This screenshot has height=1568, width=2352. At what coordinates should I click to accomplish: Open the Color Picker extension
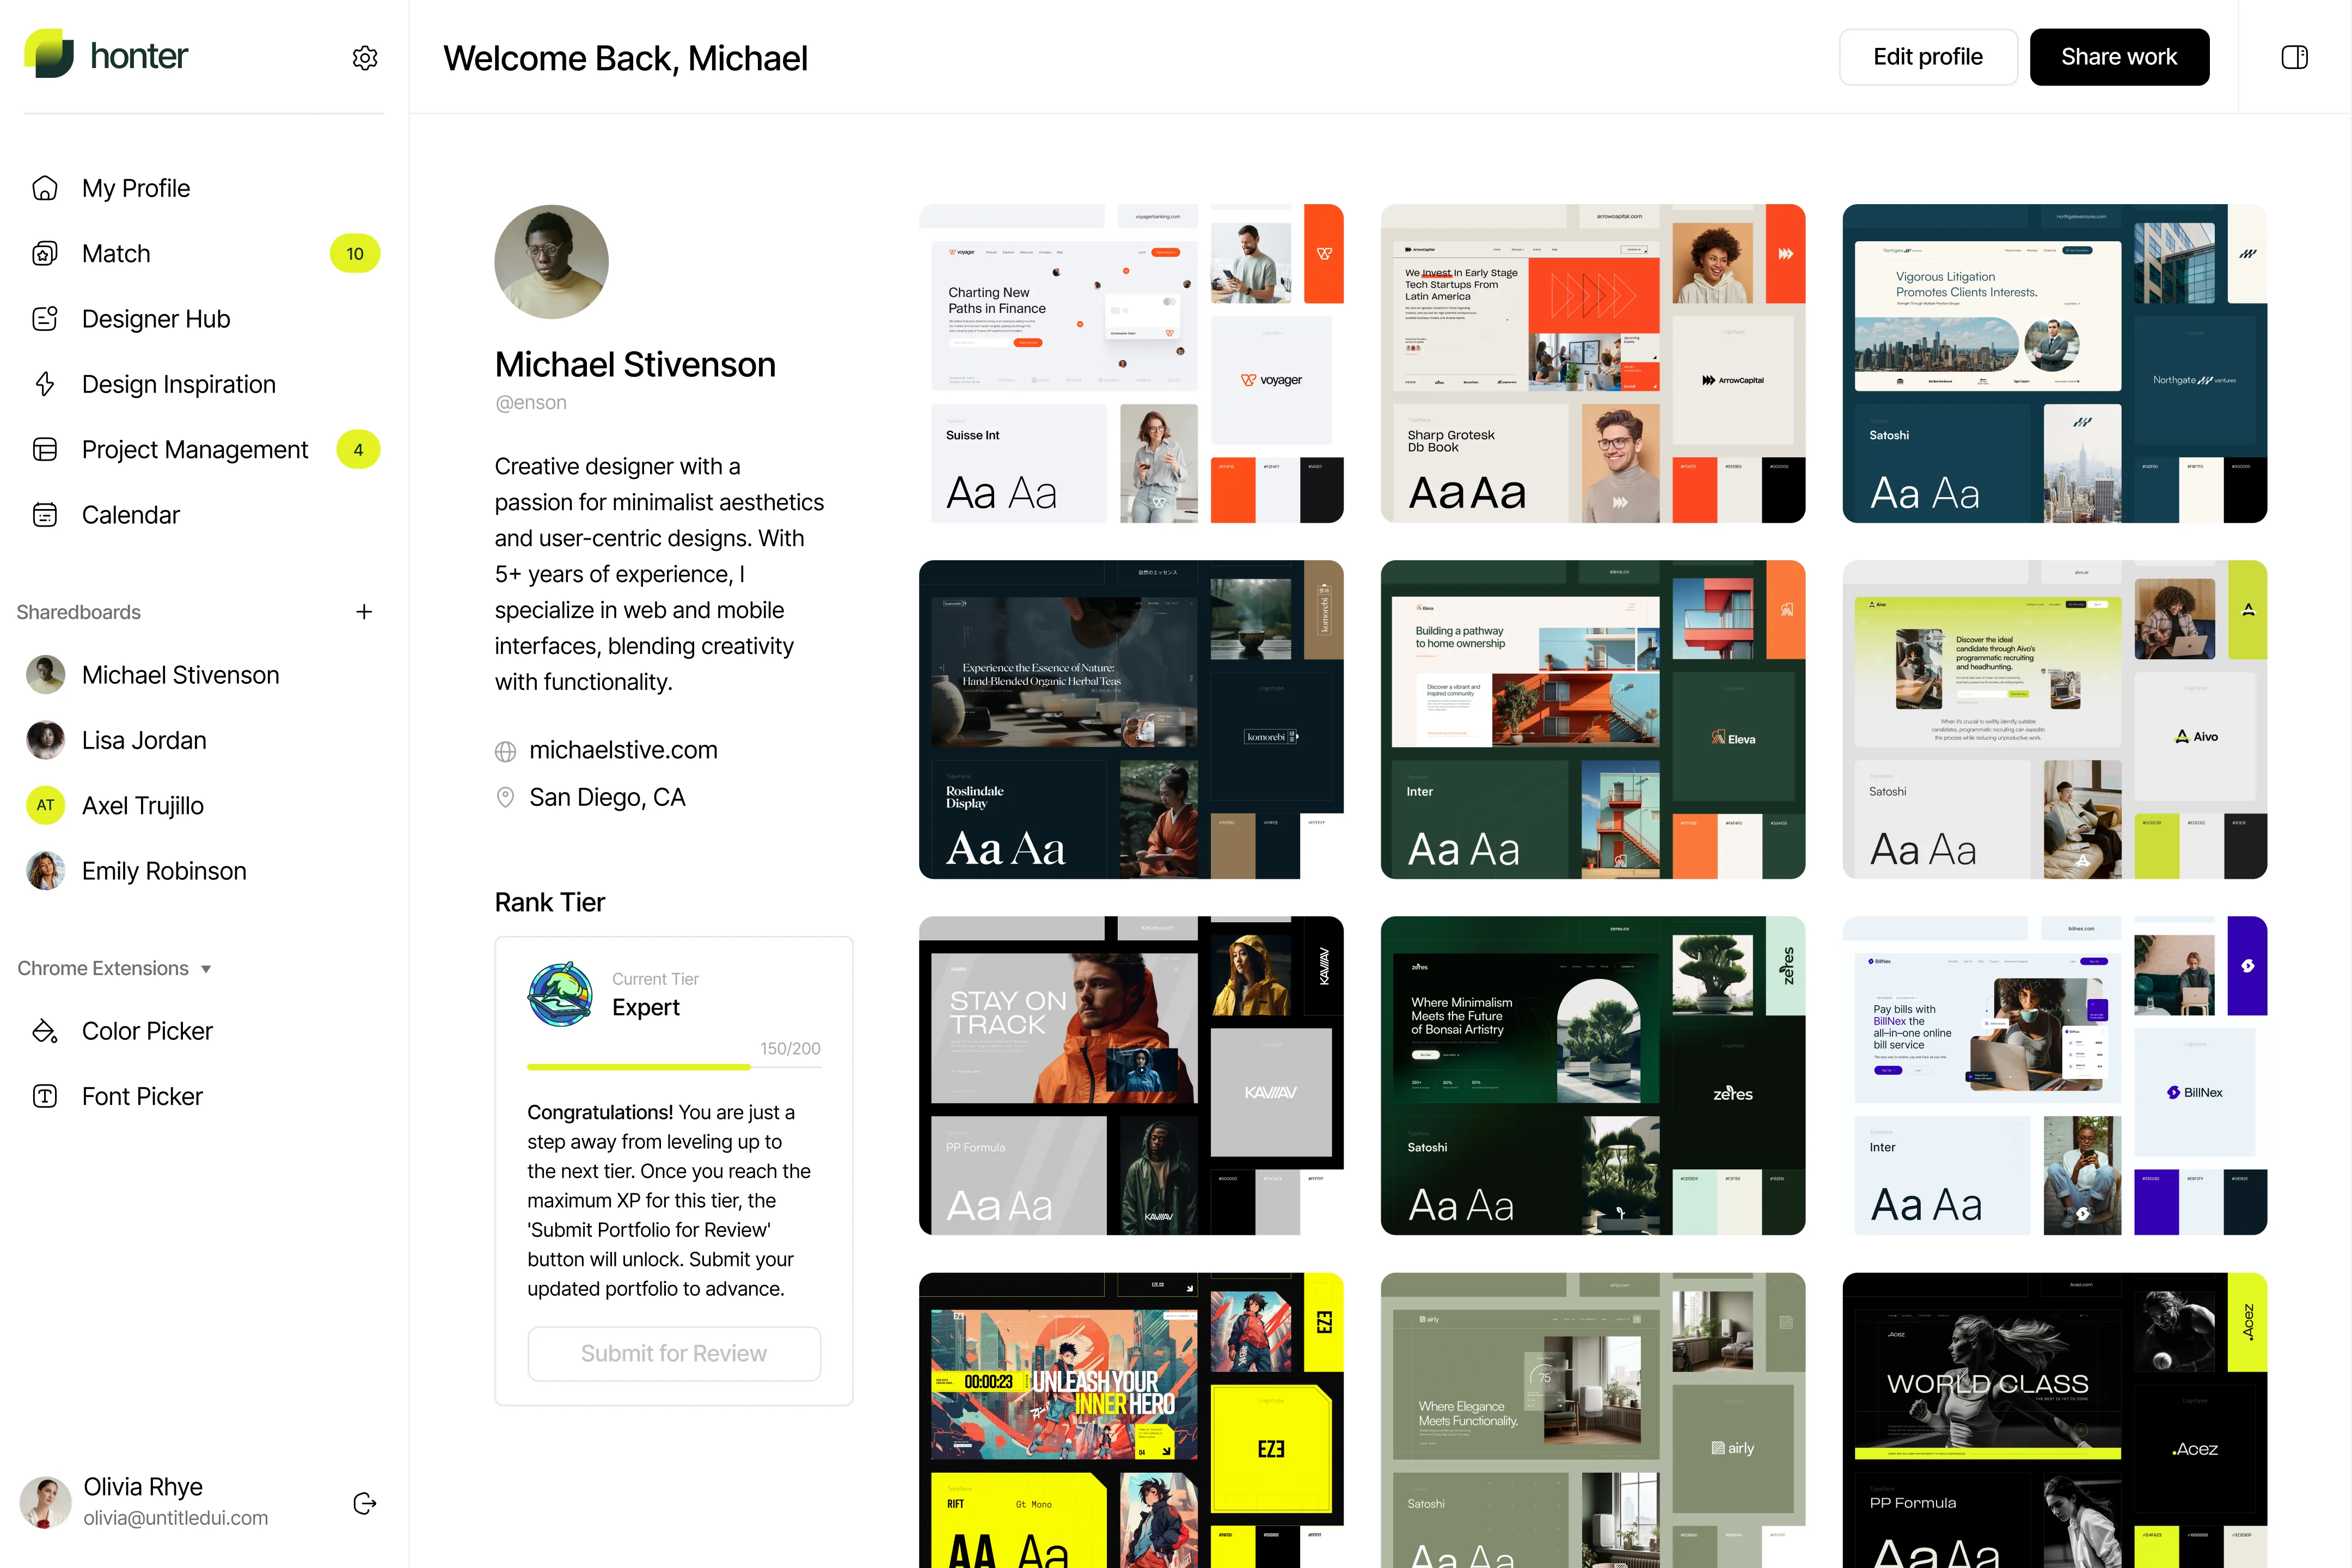147,1031
